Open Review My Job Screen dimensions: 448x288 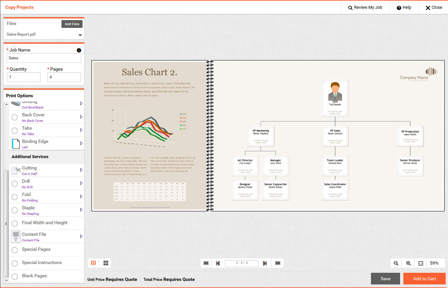(x=365, y=7)
